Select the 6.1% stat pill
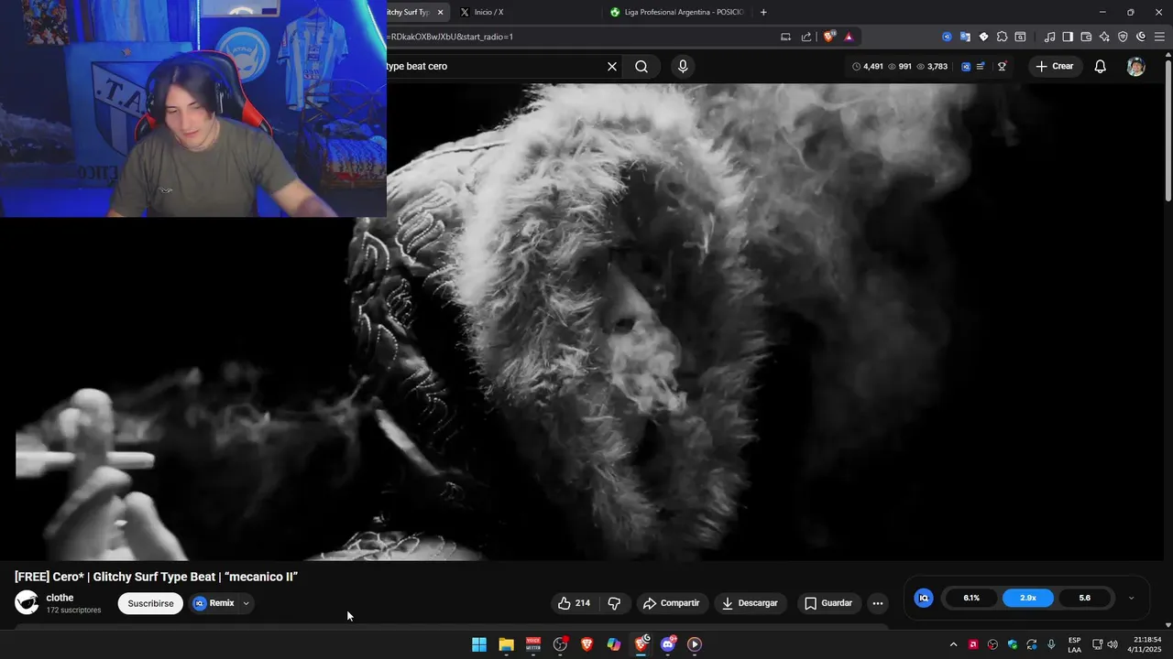 point(971,598)
